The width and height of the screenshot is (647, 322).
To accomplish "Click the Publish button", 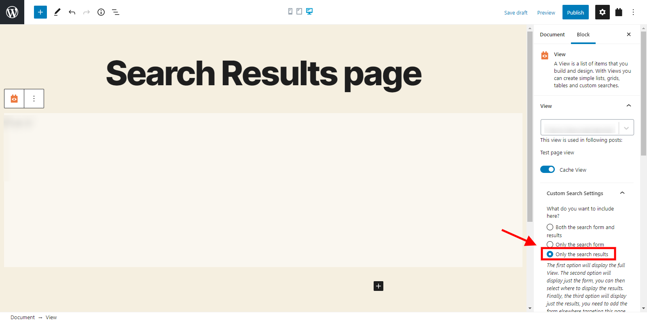I will click(575, 12).
